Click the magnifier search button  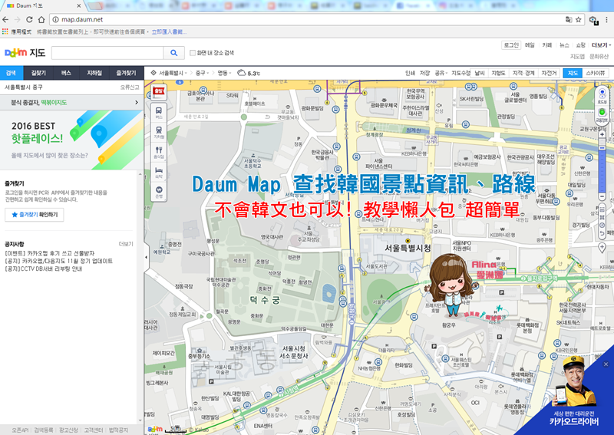pyautogui.click(x=174, y=53)
